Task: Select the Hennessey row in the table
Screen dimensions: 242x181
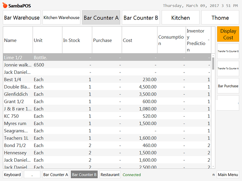Action: [15, 153]
